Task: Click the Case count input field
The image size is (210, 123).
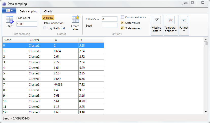Action: pos(27,24)
